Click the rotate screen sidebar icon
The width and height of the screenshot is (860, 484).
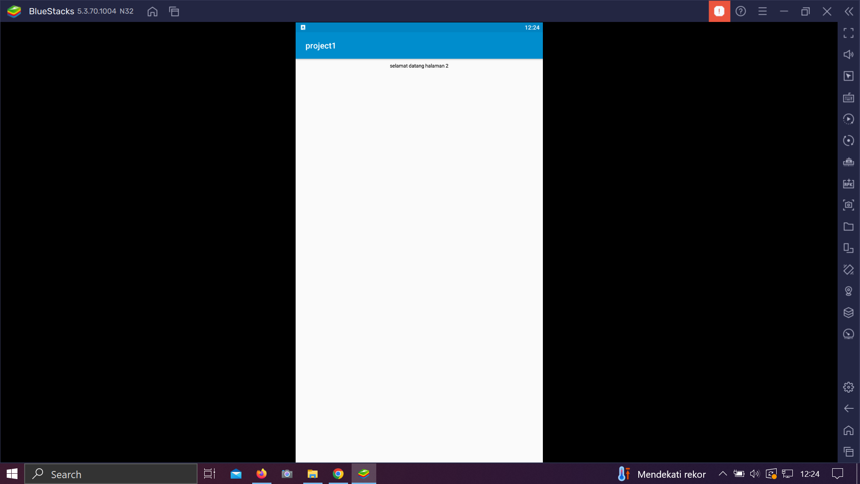(848, 270)
